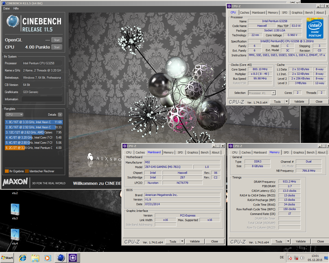Open Graphics tab in Mainboard CPU-Z window
Image resolution: width=329 pixels, height=263 pixels.
pos(192,152)
